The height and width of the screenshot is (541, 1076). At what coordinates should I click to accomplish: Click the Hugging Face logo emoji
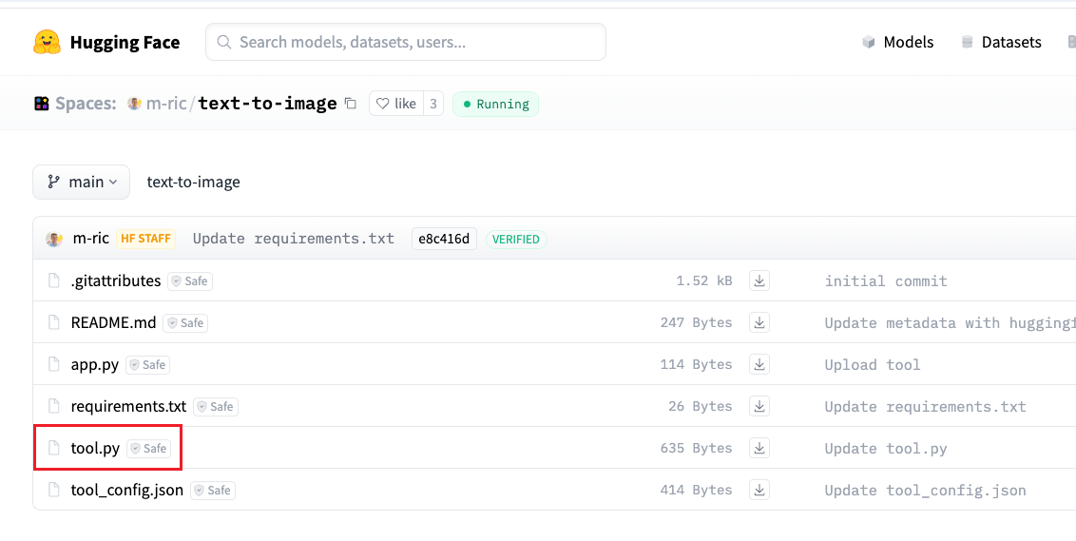(x=47, y=42)
